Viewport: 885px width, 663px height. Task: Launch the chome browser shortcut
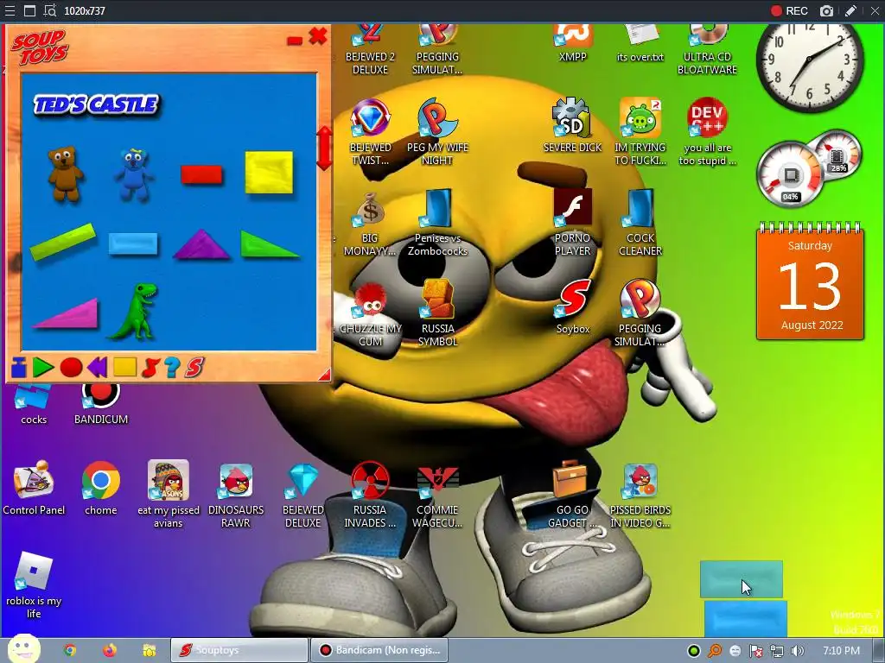point(101,489)
